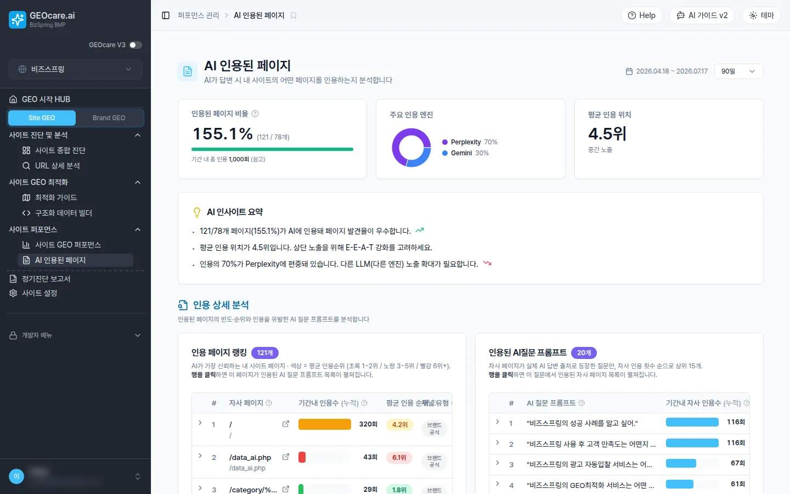Click the green 인용된 페이지 비율 progress bar
790x494 pixels.
[272, 149]
